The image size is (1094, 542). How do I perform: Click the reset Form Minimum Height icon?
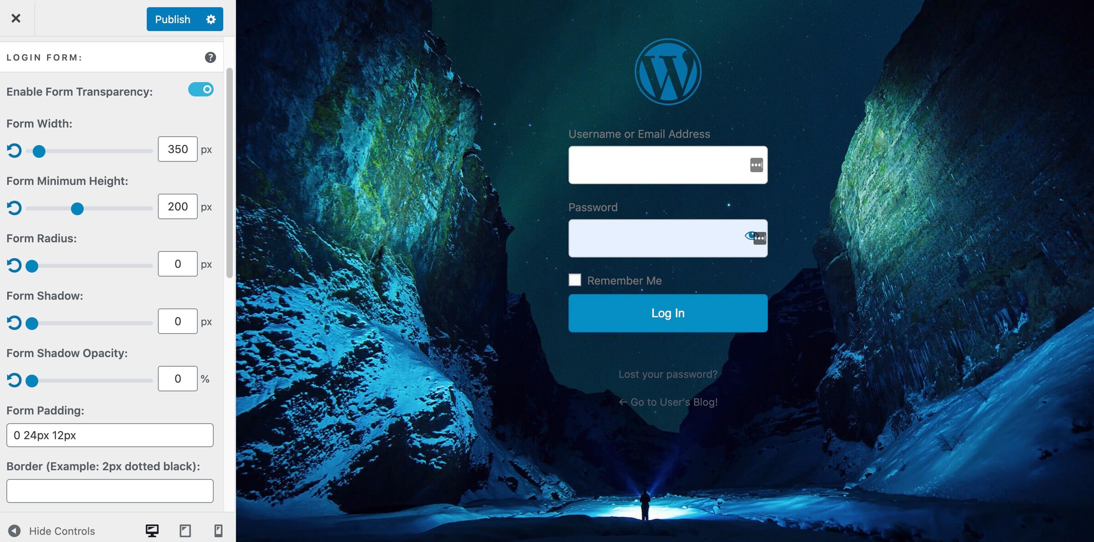point(13,207)
